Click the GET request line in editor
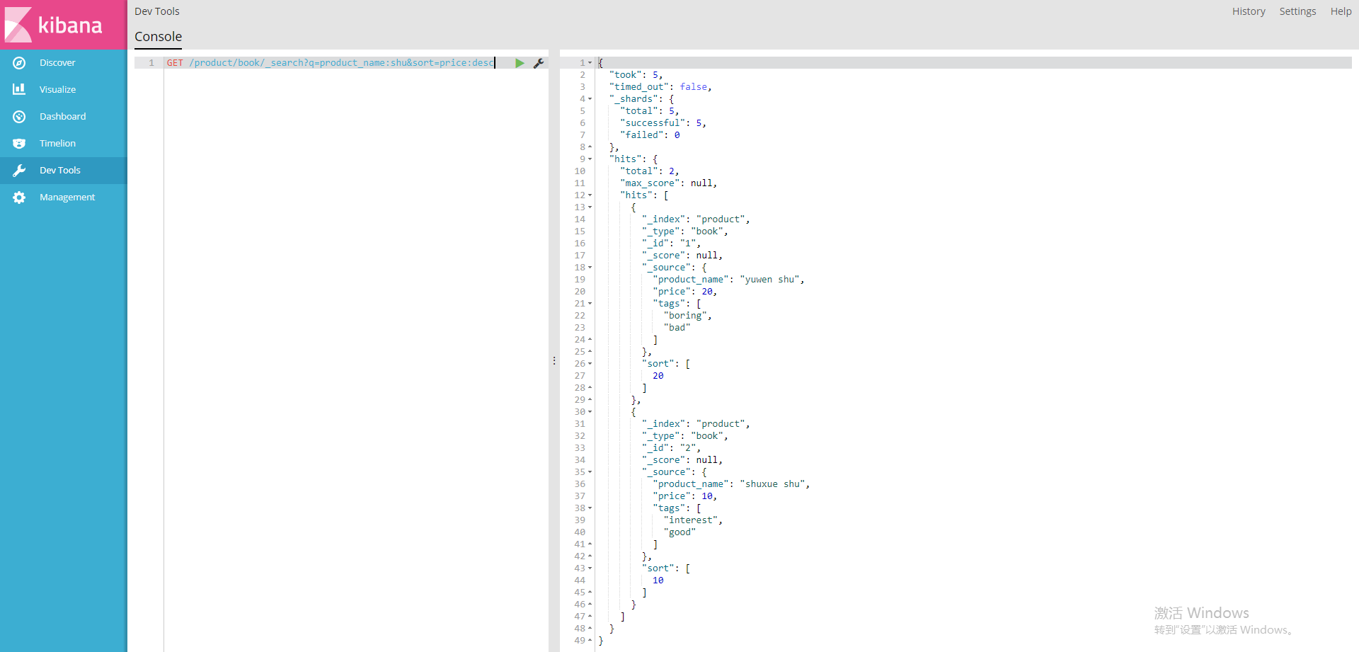 [331, 63]
